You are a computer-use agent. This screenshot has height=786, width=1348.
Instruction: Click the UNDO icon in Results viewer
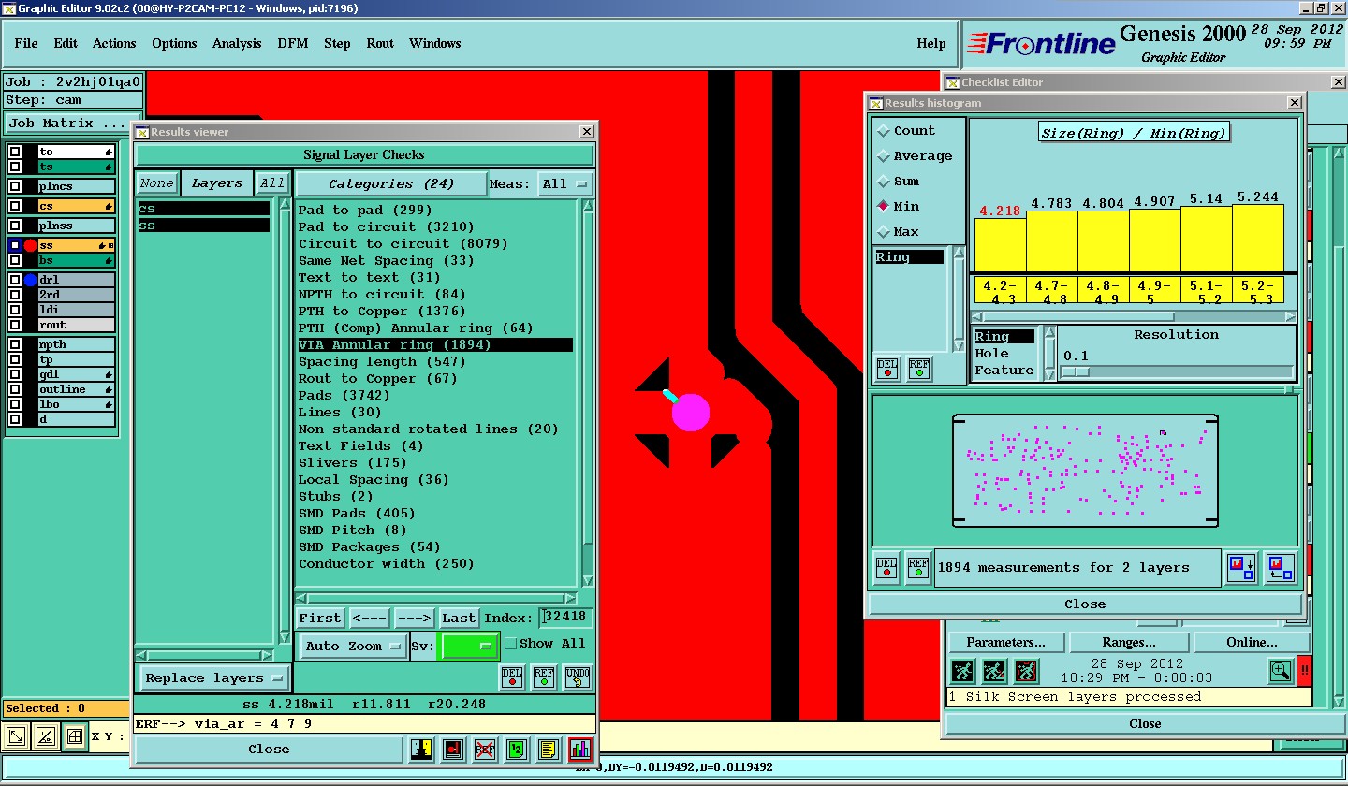pos(579,677)
